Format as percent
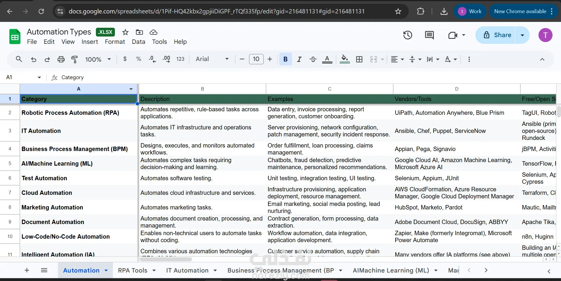 pyautogui.click(x=139, y=59)
